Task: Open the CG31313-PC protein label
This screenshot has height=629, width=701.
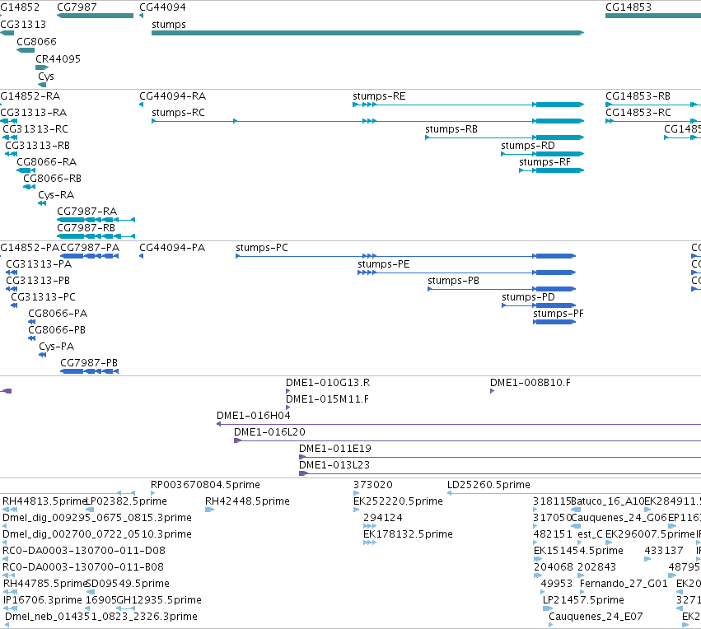Action: coord(43,297)
